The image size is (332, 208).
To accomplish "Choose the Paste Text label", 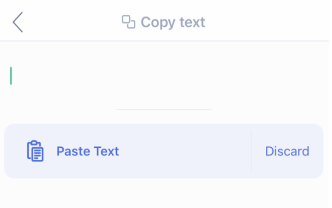I will (87, 151).
